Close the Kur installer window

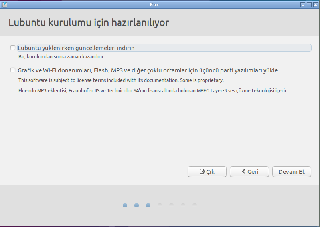tap(315, 5)
